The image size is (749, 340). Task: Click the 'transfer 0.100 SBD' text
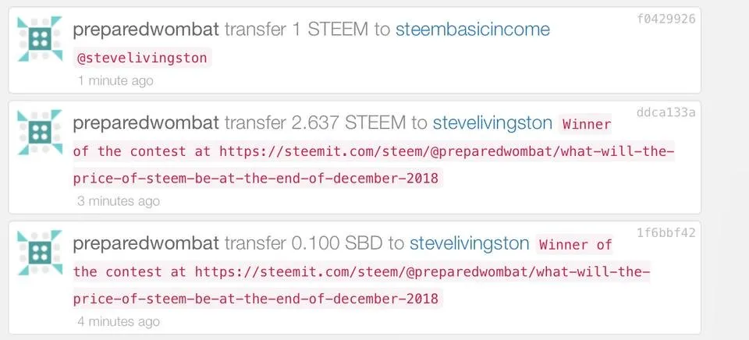point(304,243)
